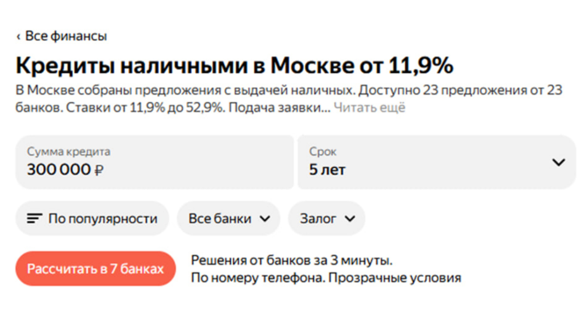Screen dimensions: 581x327
Task: Click the sort lines icon
Action: pos(34,219)
